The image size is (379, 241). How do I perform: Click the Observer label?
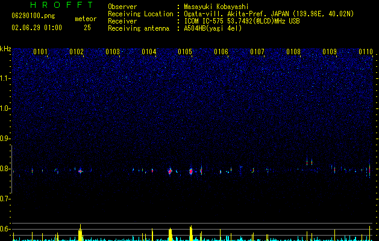coord(122,7)
